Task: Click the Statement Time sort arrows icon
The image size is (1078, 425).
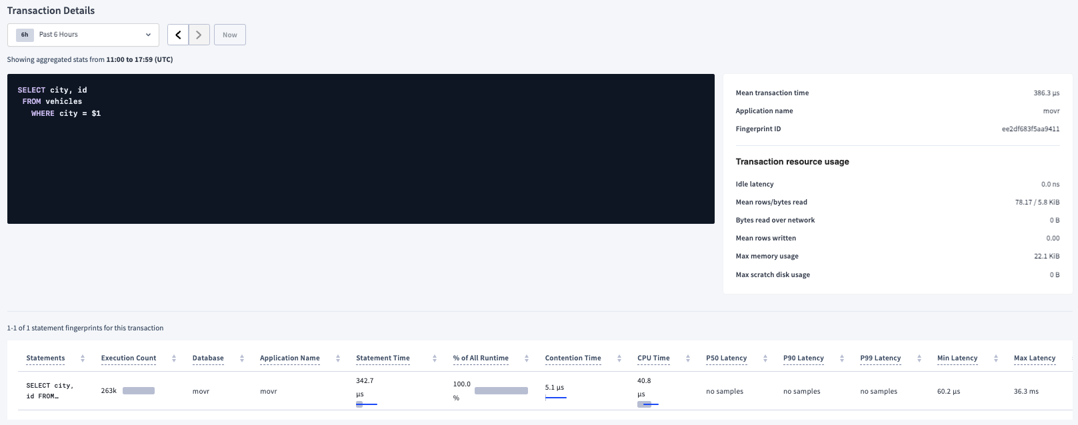Action: pyautogui.click(x=435, y=358)
